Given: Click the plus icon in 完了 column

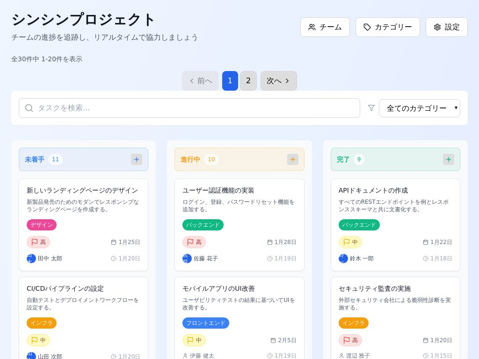Looking at the screenshot, I should tap(449, 159).
